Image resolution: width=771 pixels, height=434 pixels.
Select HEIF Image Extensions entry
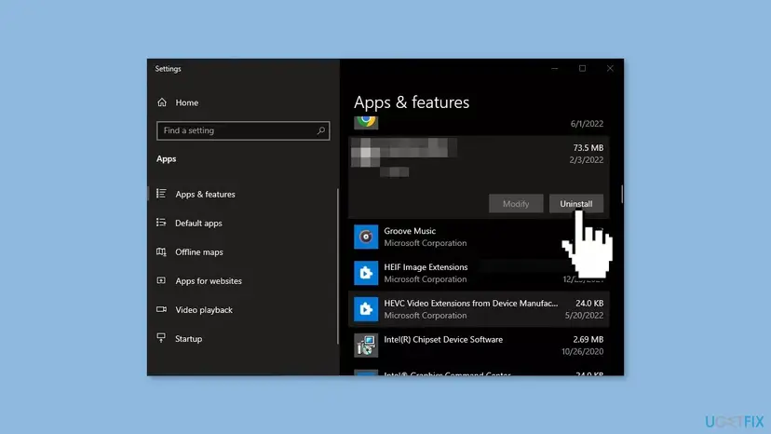[x=479, y=273]
